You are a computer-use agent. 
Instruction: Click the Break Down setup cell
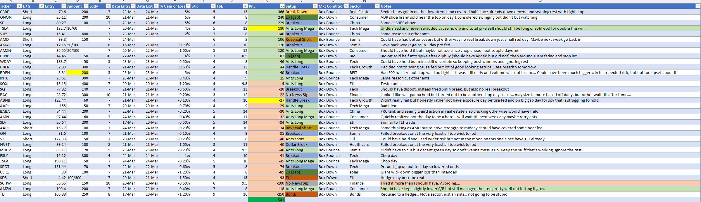click(x=301, y=12)
